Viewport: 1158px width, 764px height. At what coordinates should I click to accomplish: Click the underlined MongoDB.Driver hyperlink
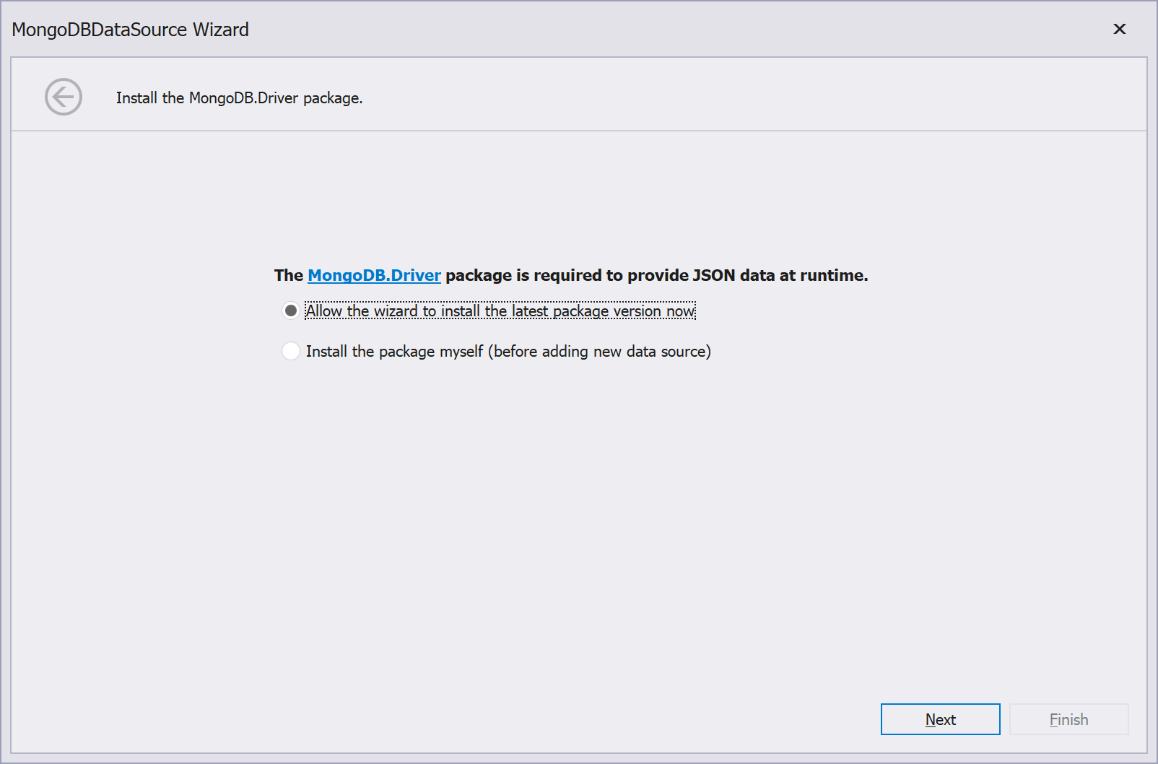tap(373, 275)
